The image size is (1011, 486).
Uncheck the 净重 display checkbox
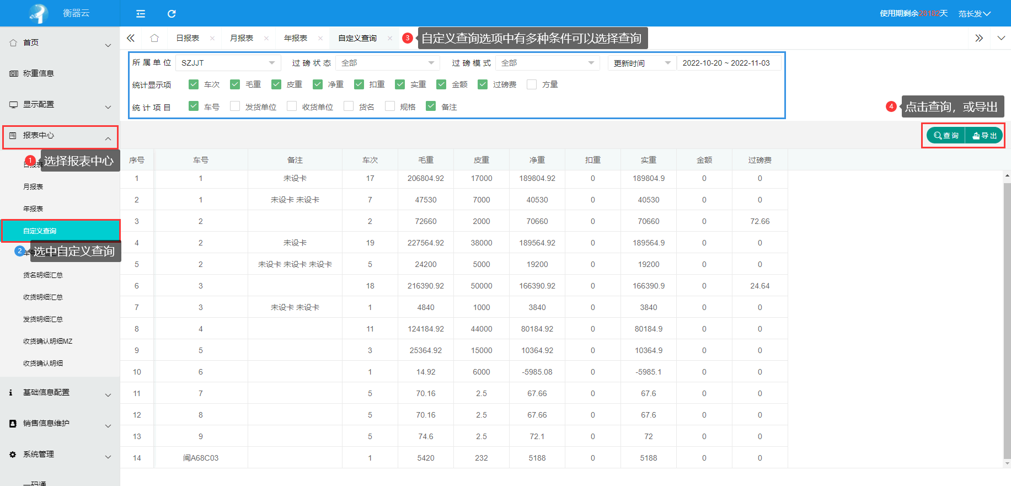tap(318, 84)
